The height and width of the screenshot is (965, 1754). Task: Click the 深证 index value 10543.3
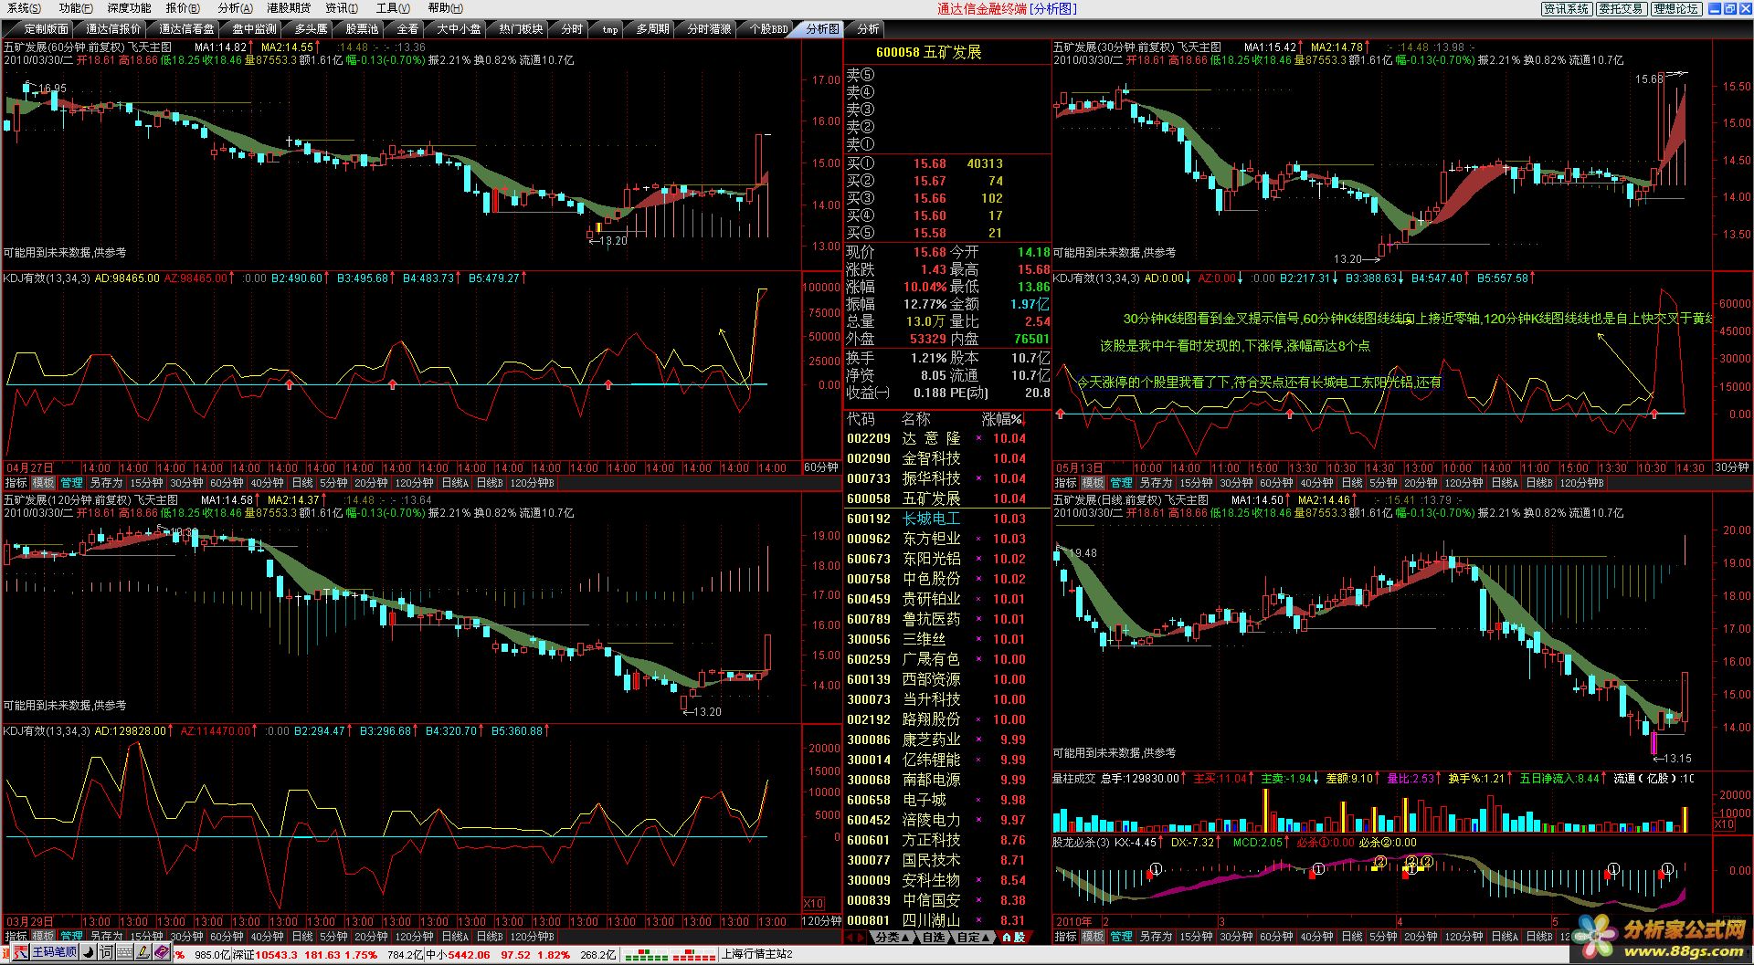coord(276,955)
